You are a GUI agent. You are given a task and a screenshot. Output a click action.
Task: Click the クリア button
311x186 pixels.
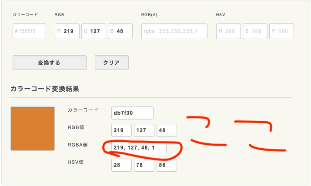click(112, 63)
